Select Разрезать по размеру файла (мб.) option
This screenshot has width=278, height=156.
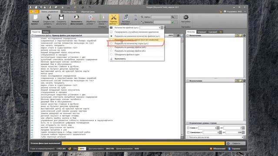pos(111,47)
